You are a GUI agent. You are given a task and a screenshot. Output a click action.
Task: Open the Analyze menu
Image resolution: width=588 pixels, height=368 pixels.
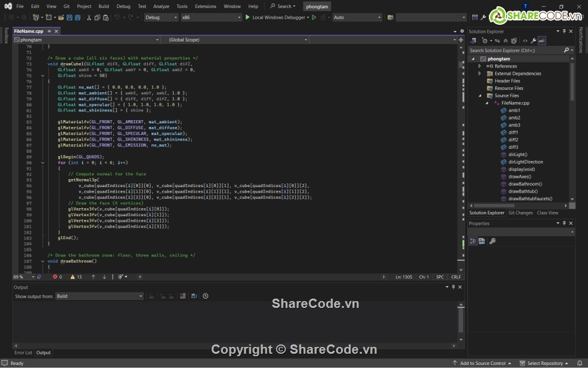[x=161, y=6]
